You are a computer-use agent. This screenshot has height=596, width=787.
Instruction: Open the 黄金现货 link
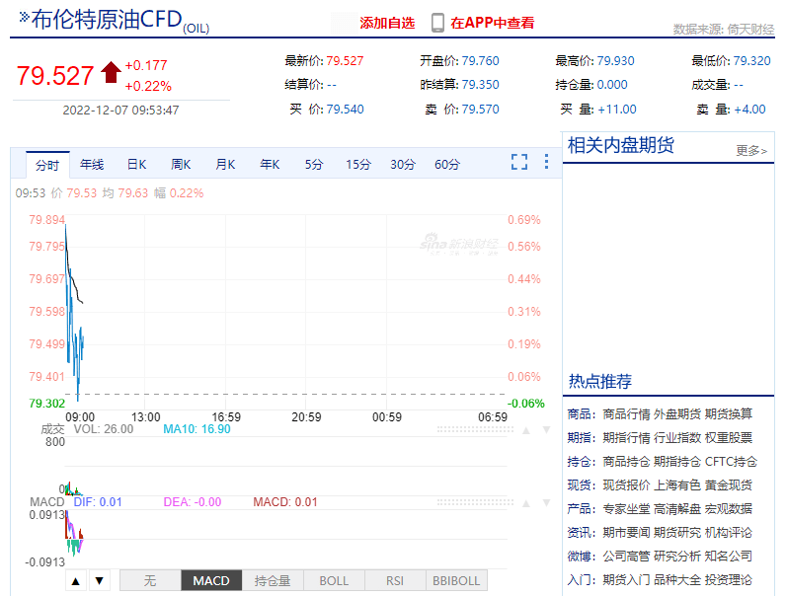click(x=729, y=485)
